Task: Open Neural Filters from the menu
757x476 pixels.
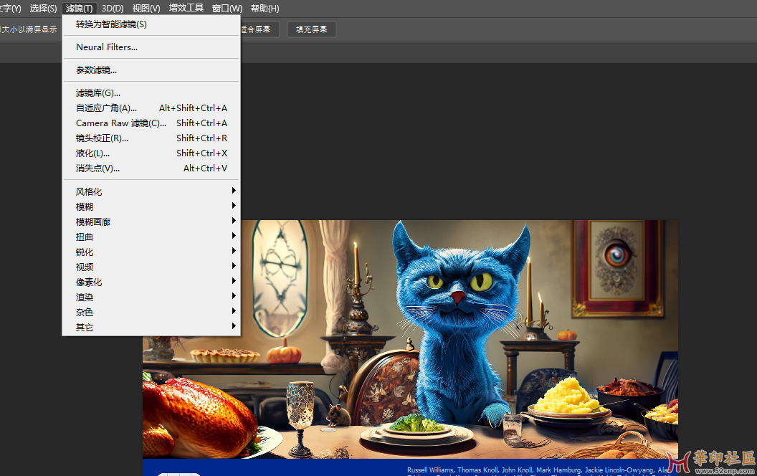Action: (107, 47)
